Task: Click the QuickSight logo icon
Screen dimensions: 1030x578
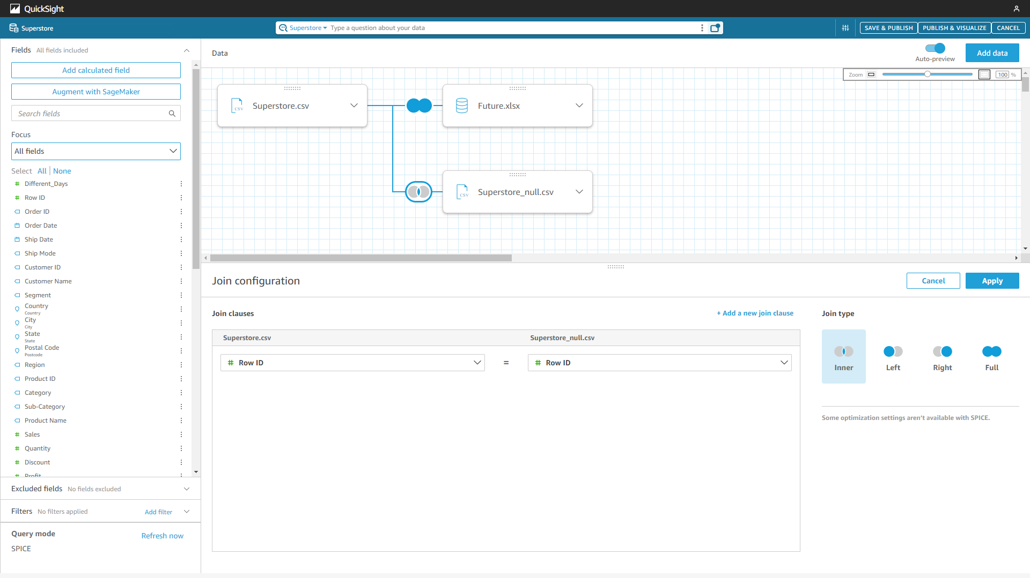Action: (14, 9)
